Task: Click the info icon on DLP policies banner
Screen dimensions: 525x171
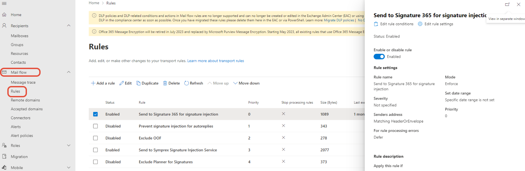Action: [94, 16]
